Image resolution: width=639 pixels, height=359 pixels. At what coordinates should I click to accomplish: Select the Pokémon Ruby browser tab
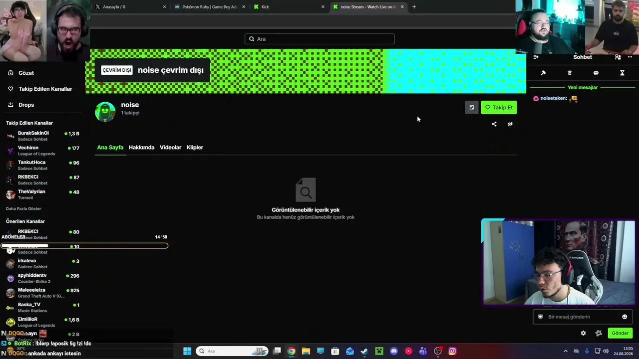[209, 7]
